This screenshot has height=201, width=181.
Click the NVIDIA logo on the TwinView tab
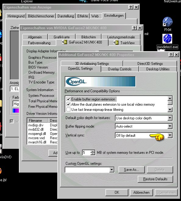tap(116, 43)
